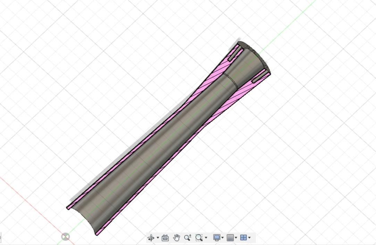Open Grid and Snaps icon
Image resolution: width=376 pixels, height=245 pixels.
pos(230,238)
